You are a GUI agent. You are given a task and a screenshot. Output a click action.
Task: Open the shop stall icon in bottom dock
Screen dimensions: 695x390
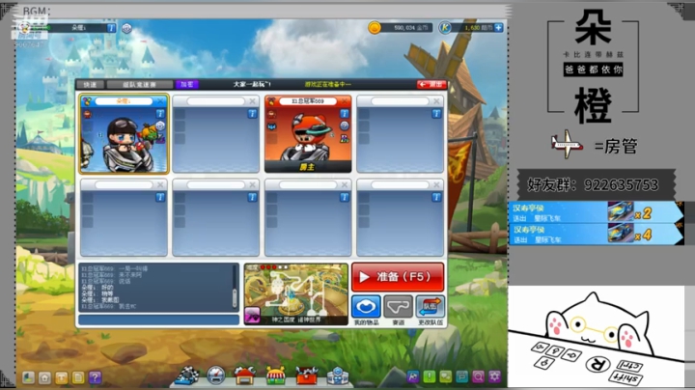(x=276, y=376)
